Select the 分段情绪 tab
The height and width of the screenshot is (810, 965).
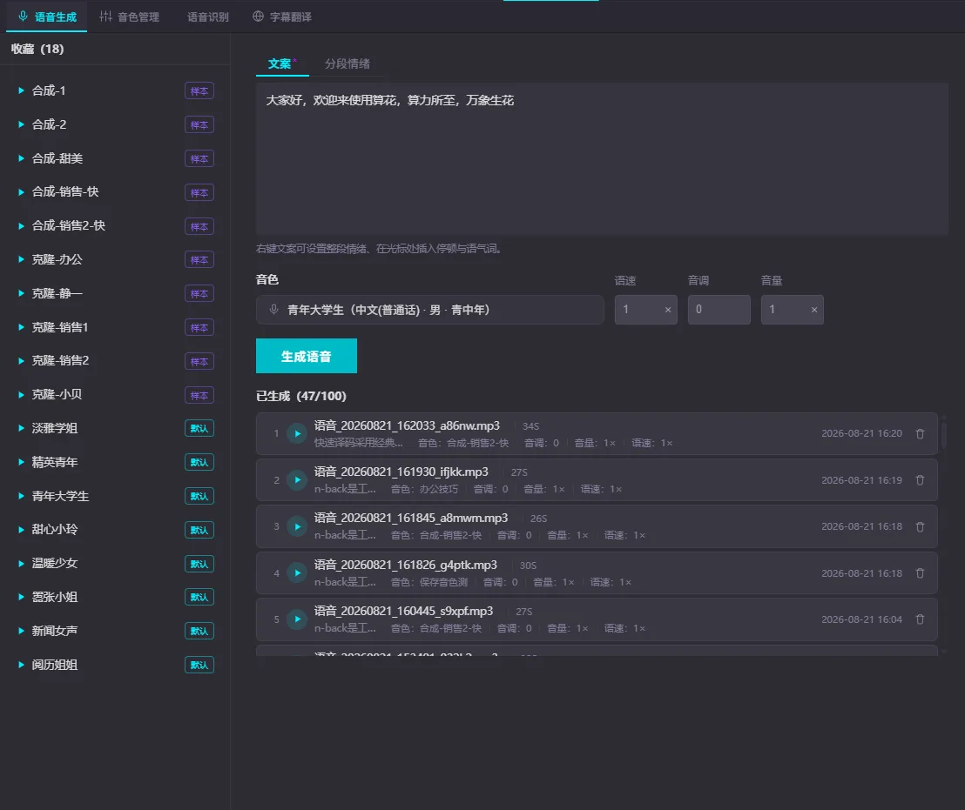pyautogui.click(x=348, y=64)
